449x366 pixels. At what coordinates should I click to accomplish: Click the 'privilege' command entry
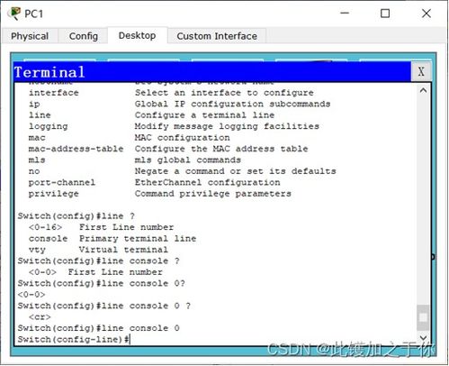(x=54, y=194)
